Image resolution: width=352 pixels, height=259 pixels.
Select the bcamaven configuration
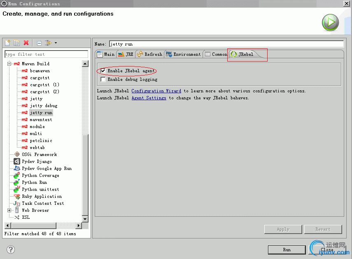click(40, 71)
